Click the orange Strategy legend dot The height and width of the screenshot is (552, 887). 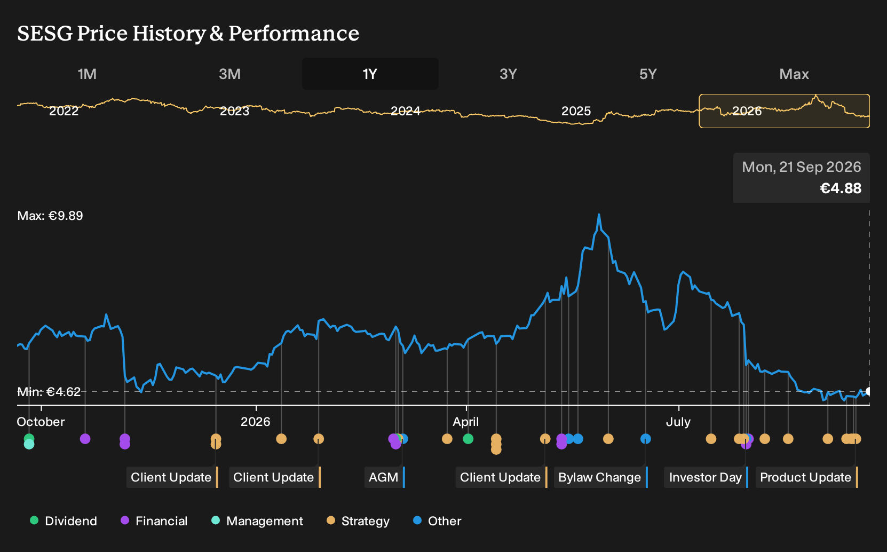click(x=331, y=520)
